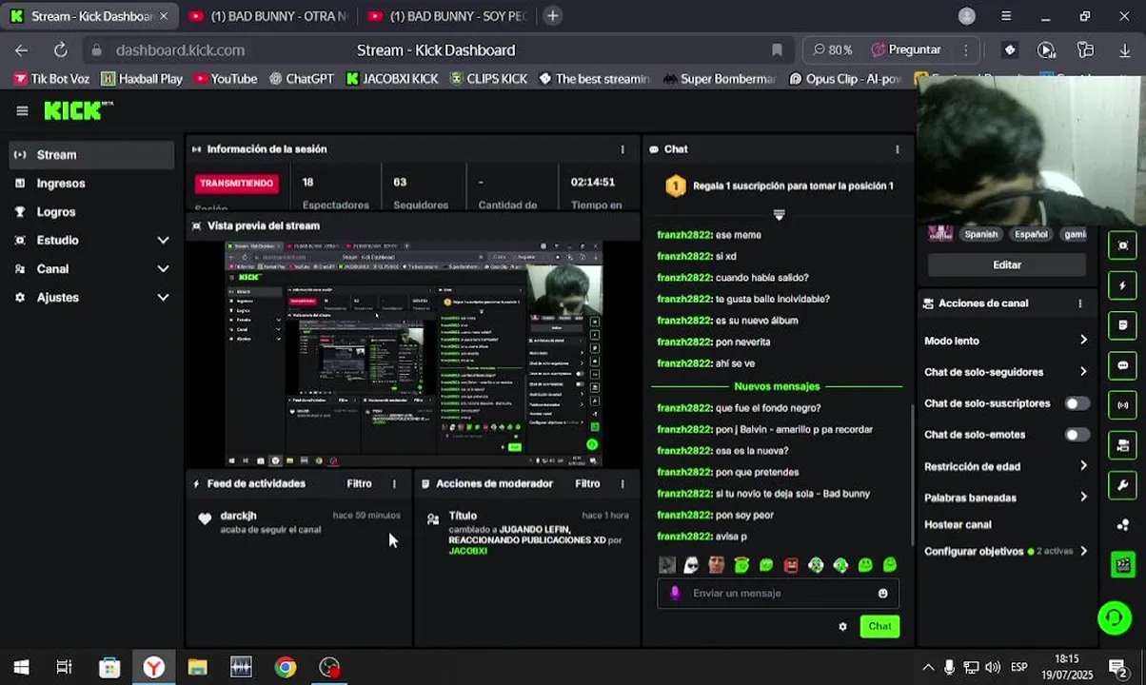Click the lightning bolt icon in right sidebar

(1123, 285)
